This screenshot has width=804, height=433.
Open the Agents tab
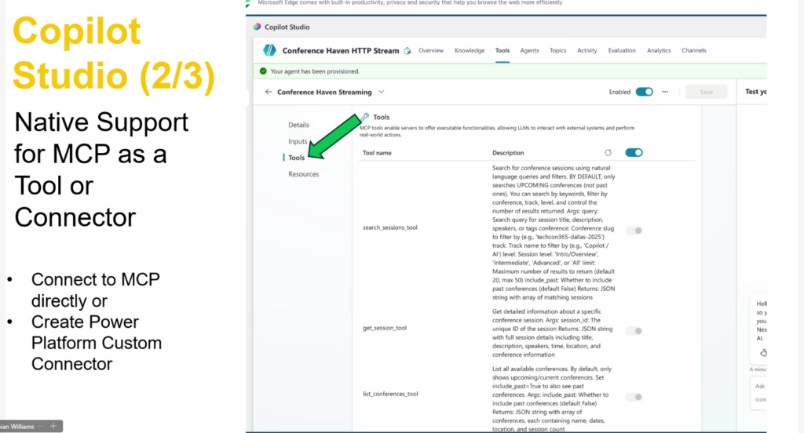click(529, 50)
